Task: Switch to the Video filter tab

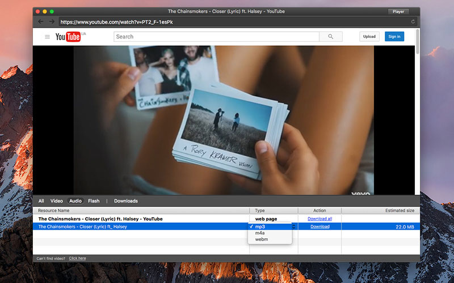Action: point(56,201)
